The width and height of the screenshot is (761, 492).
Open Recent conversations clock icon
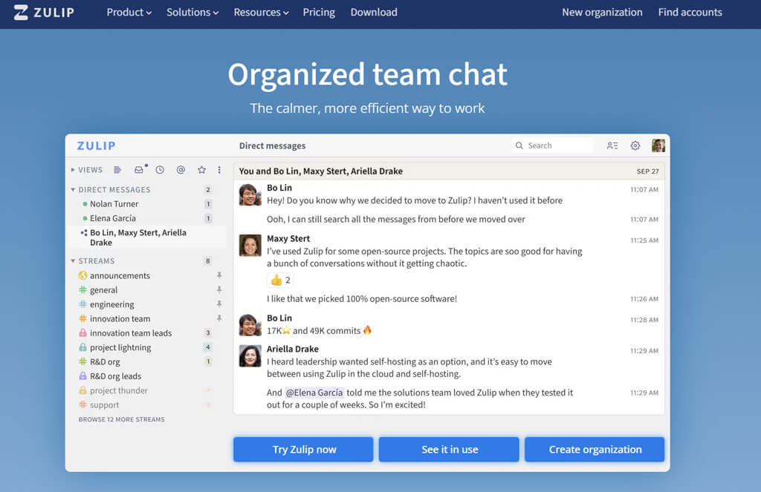coord(160,170)
